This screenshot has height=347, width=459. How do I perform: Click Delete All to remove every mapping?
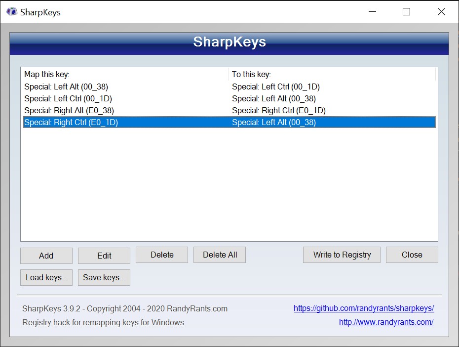(x=219, y=255)
